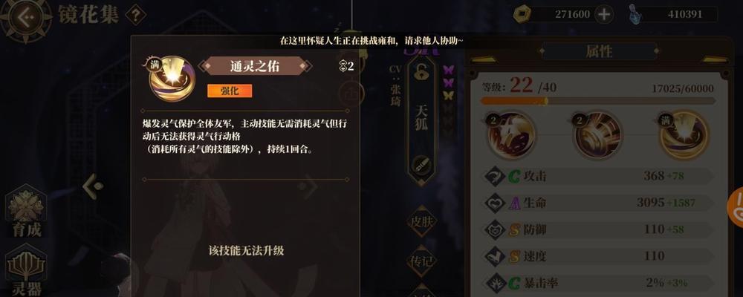This screenshot has width=743, height=297.
Task: Select the second level-2 skill icon
Action: coord(597,135)
